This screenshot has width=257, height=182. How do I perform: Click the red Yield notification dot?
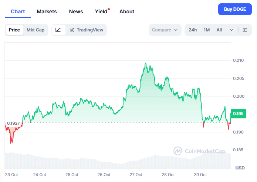tap(109, 9)
